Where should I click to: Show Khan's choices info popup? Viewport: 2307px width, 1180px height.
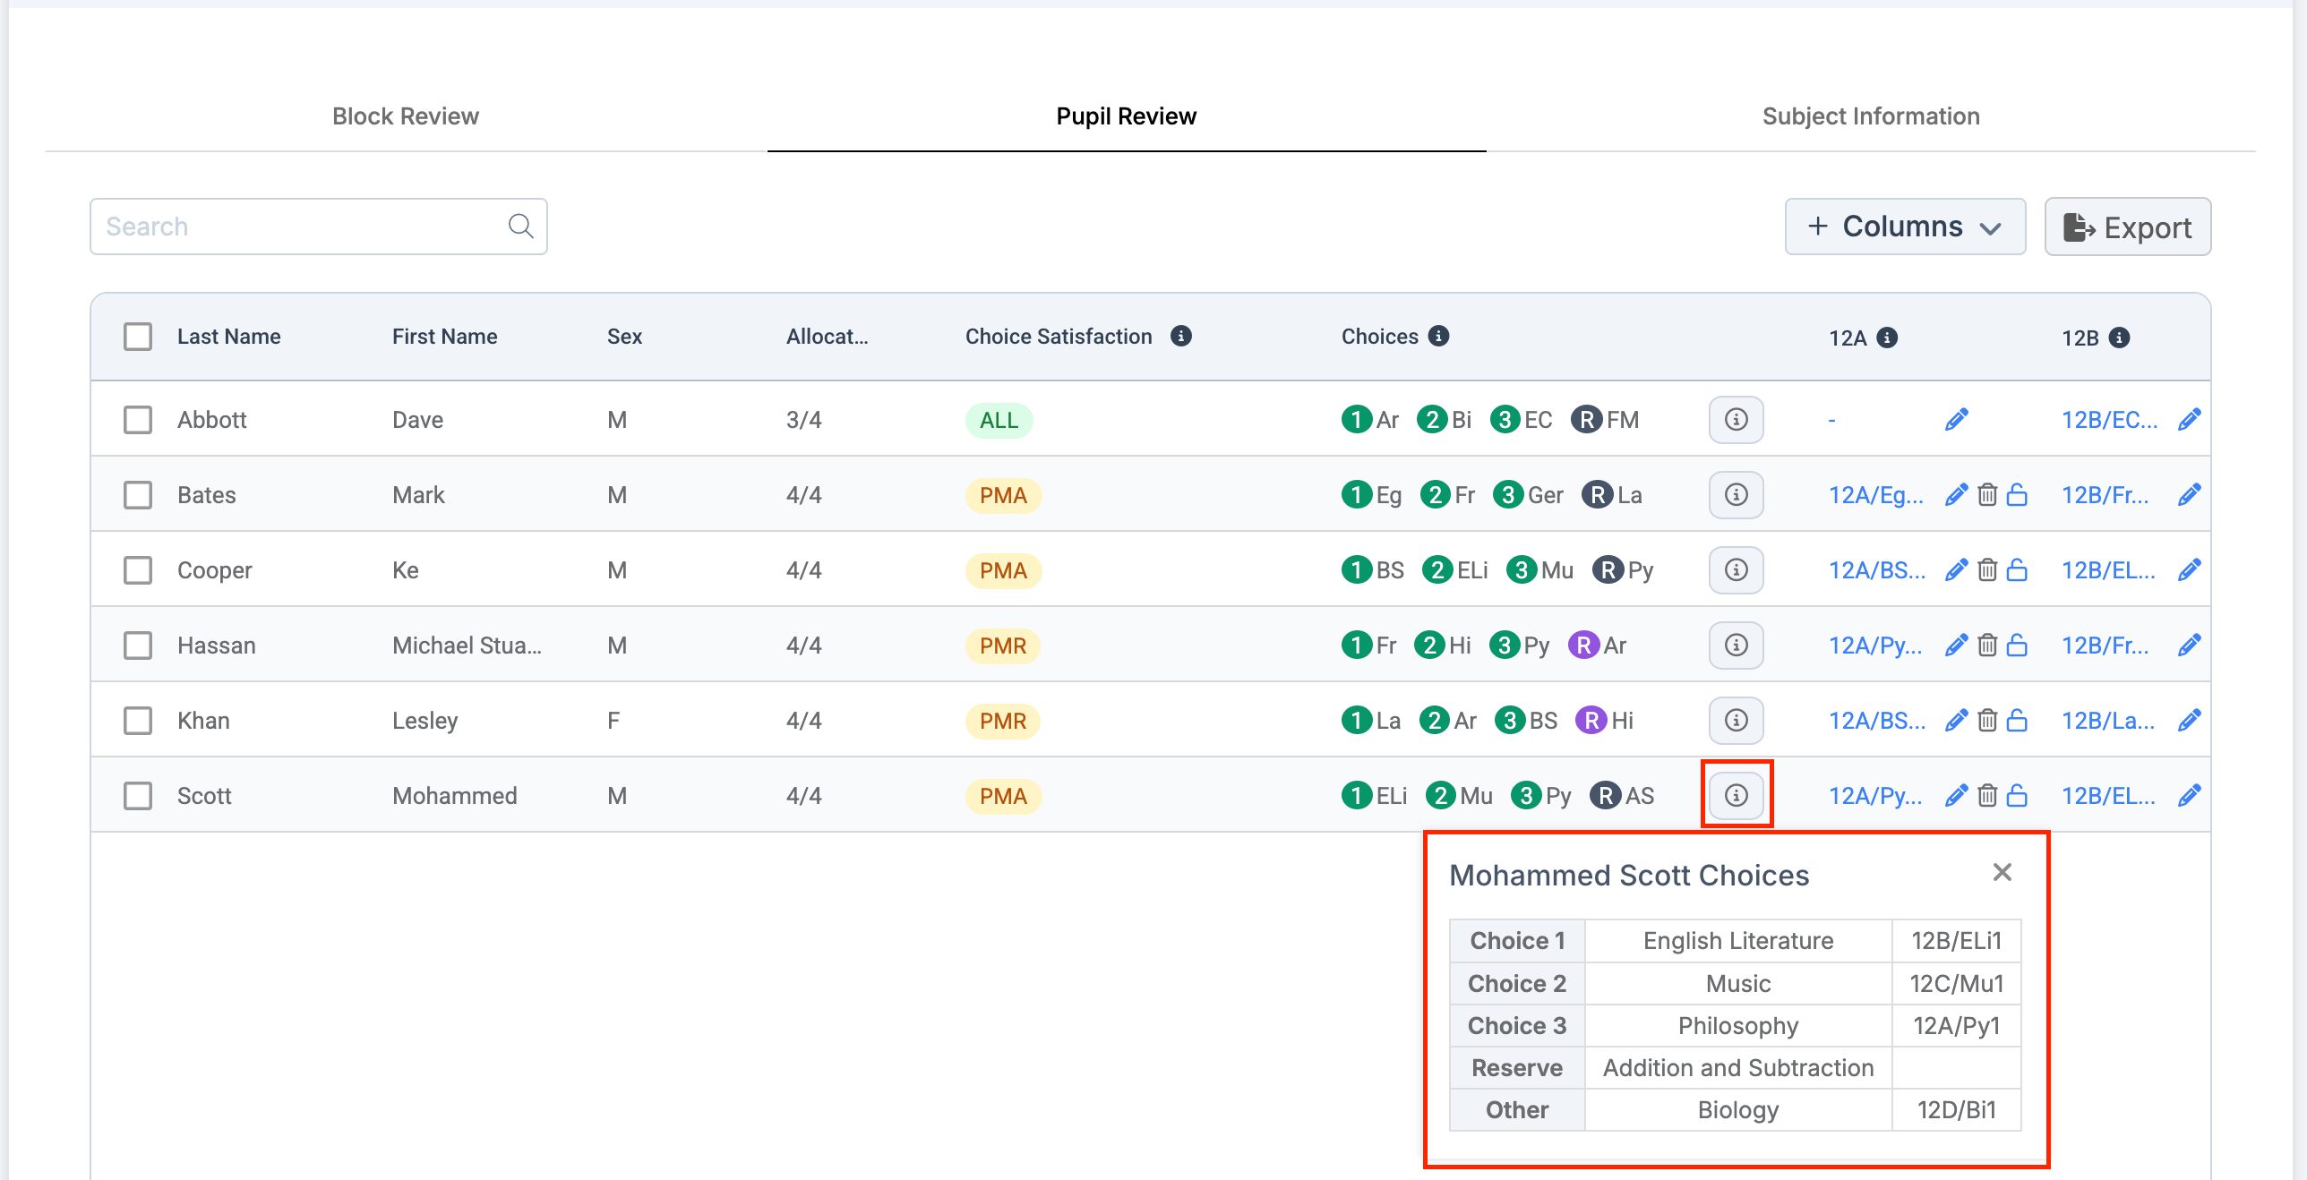(x=1736, y=720)
